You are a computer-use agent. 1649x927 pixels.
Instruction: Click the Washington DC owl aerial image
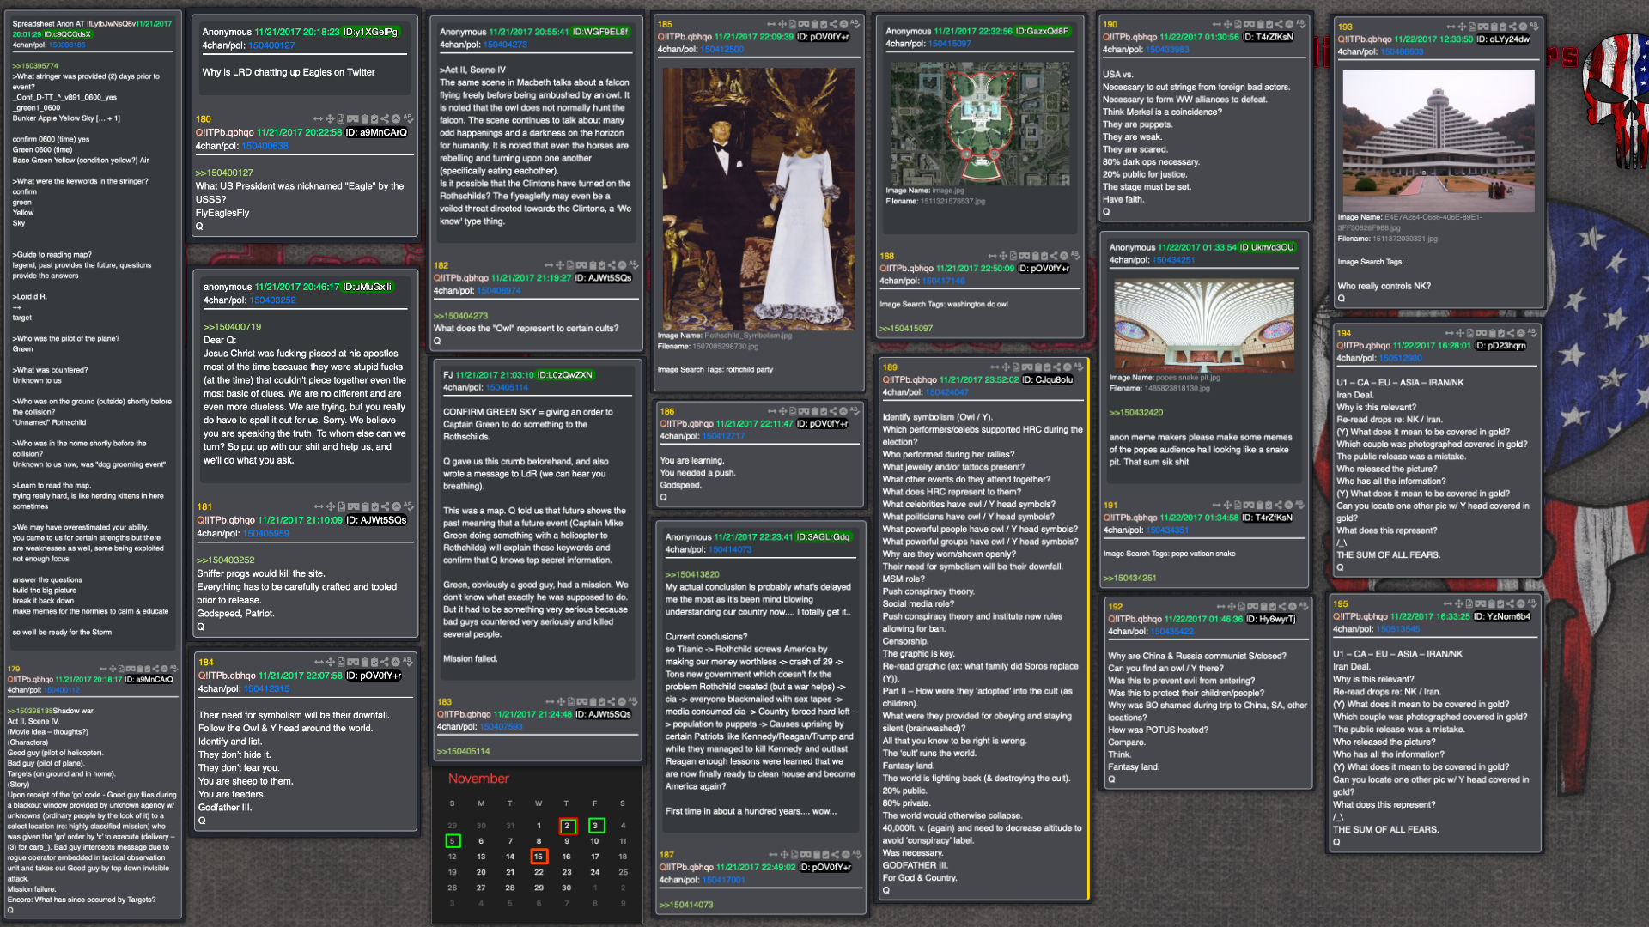[x=979, y=123]
